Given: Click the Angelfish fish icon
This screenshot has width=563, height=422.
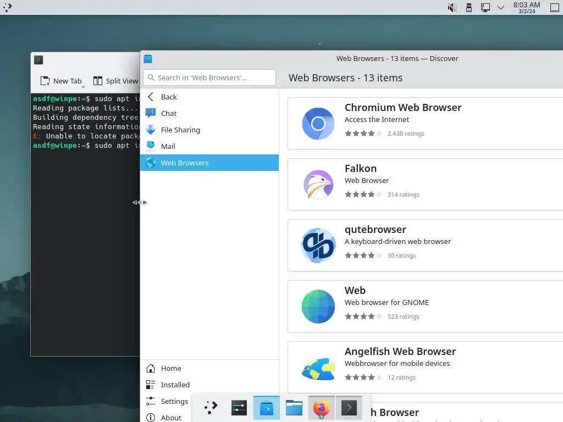Looking at the screenshot, I should tap(318, 369).
